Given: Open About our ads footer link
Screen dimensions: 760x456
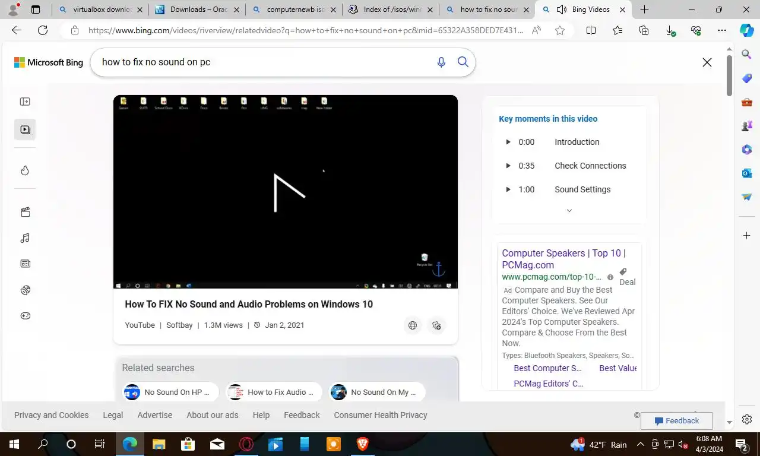Looking at the screenshot, I should [x=212, y=415].
